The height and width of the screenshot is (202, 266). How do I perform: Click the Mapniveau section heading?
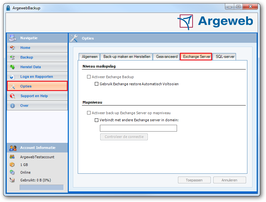click(92, 102)
